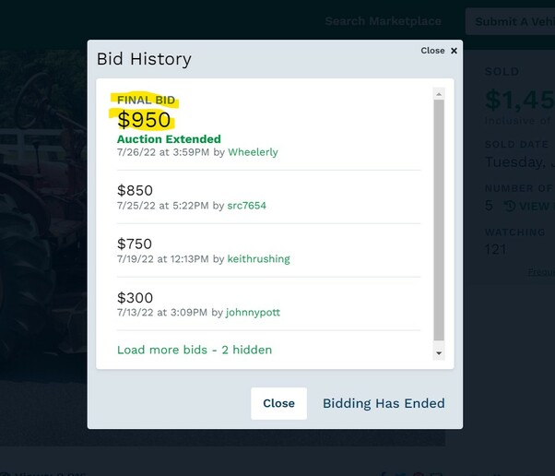555x476 pixels.
Task: Click the Submit A Vehicle button
Action: (x=510, y=21)
